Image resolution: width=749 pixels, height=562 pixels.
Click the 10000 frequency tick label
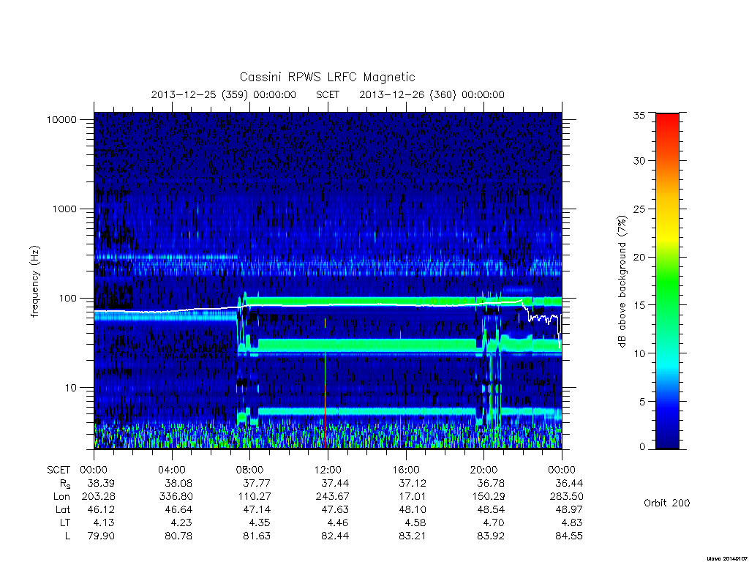(x=61, y=120)
